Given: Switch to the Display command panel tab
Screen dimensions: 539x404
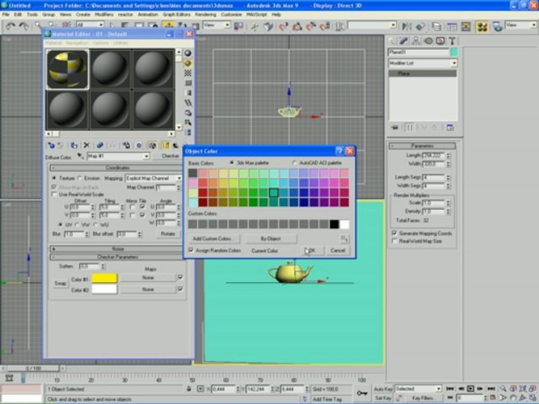Looking at the screenshot, I should click(440, 41).
